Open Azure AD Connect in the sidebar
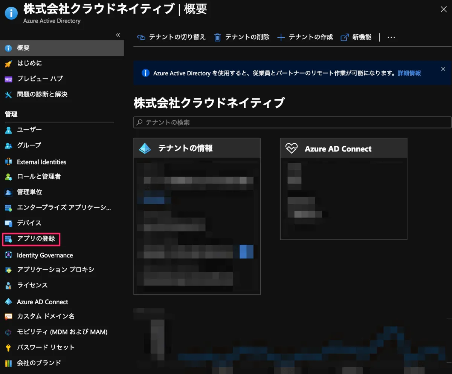Image resolution: width=452 pixels, height=374 pixels. click(x=43, y=302)
